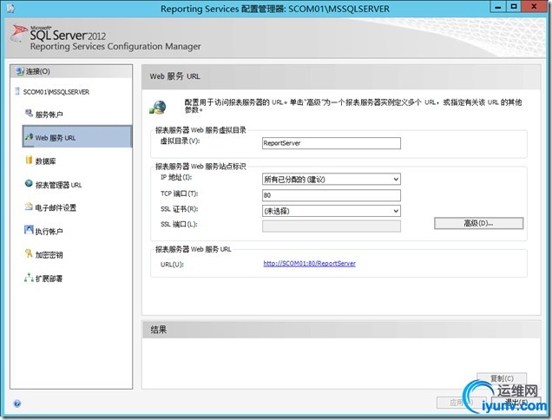Click the TCP 端口(T): label
The height and width of the screenshot is (420, 552).
click(179, 194)
